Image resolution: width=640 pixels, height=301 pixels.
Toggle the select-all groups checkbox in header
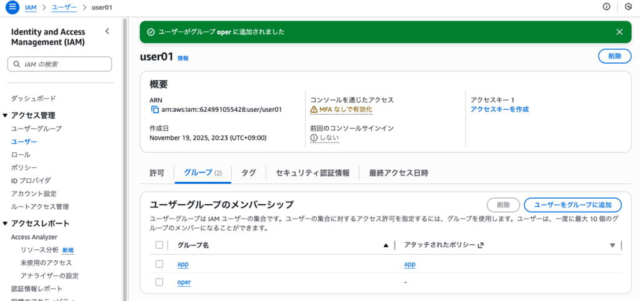(x=159, y=245)
